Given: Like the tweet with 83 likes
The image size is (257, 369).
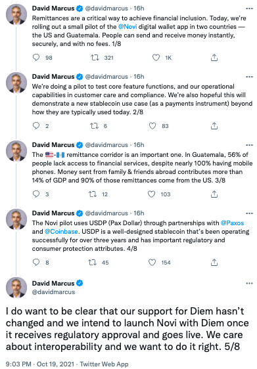Looking at the screenshot, I should coord(152,126).
